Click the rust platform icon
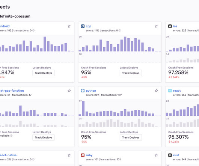The height and width of the screenshot is (166, 199). pos(170,155)
